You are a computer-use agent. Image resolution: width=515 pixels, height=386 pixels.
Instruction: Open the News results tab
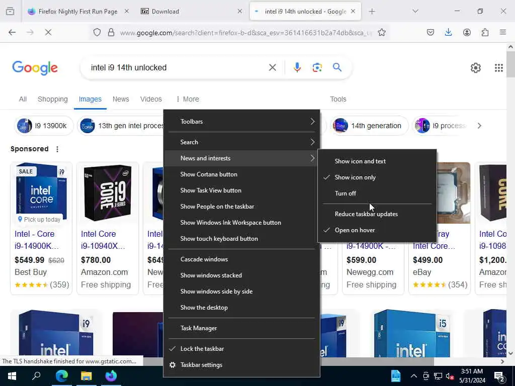pos(121,99)
